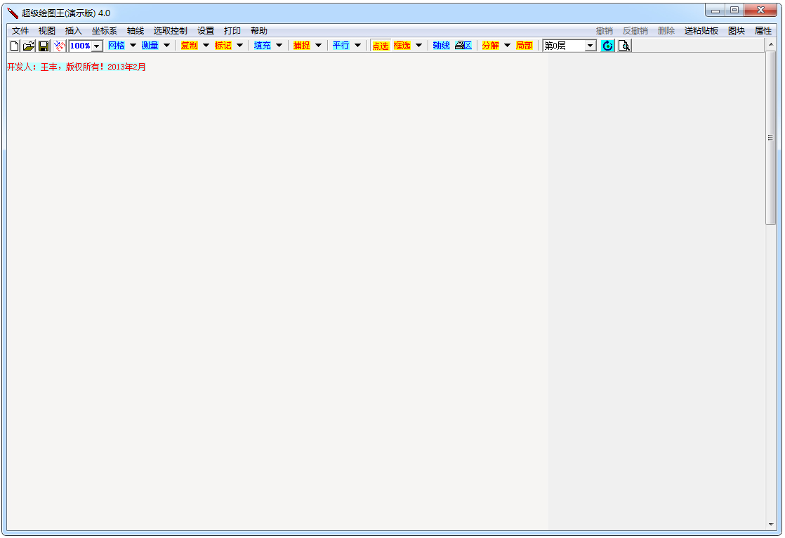
Task: Open the 文件 menu
Action: point(20,31)
